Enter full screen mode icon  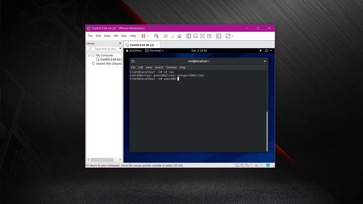pyautogui.click(x=202, y=36)
